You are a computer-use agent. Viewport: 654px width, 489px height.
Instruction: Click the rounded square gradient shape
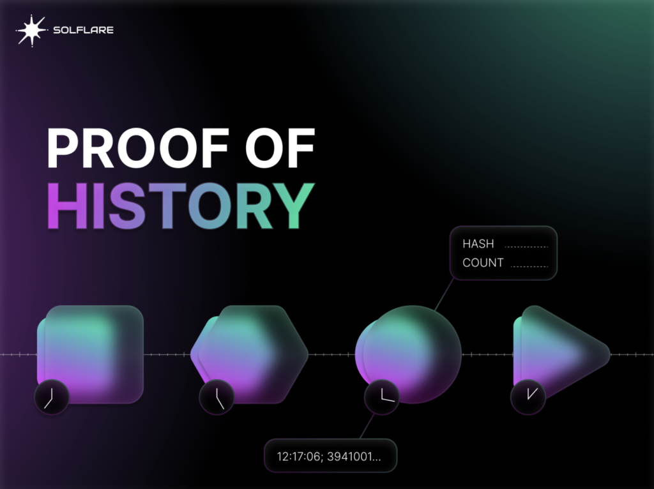tap(91, 353)
